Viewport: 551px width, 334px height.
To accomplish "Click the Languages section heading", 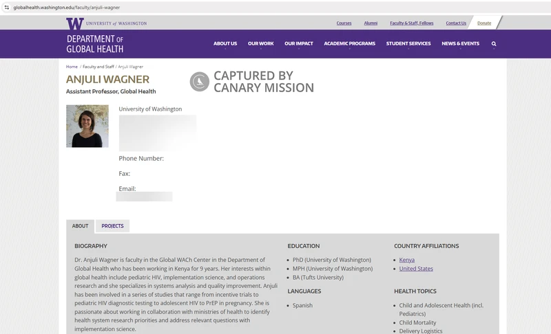I will click(x=304, y=291).
